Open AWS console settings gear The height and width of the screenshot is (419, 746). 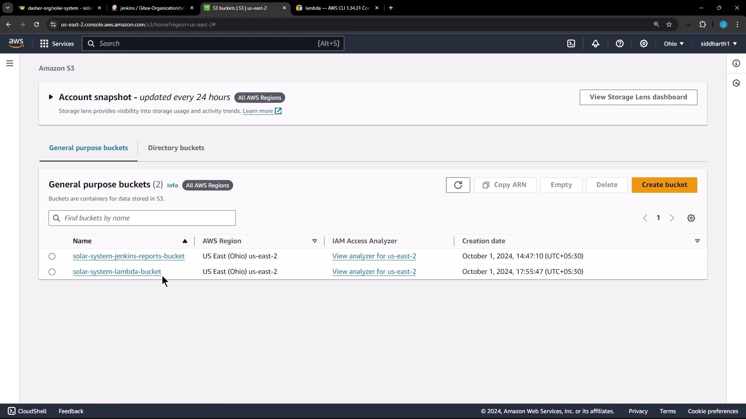(644, 44)
